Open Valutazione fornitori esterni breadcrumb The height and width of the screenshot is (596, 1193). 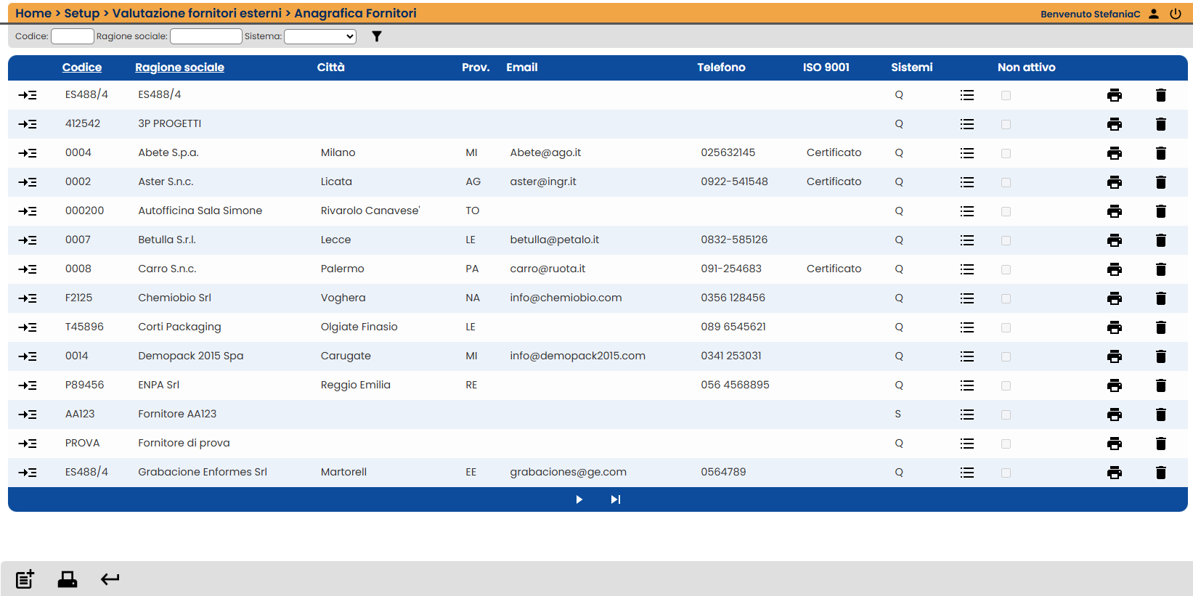(197, 13)
